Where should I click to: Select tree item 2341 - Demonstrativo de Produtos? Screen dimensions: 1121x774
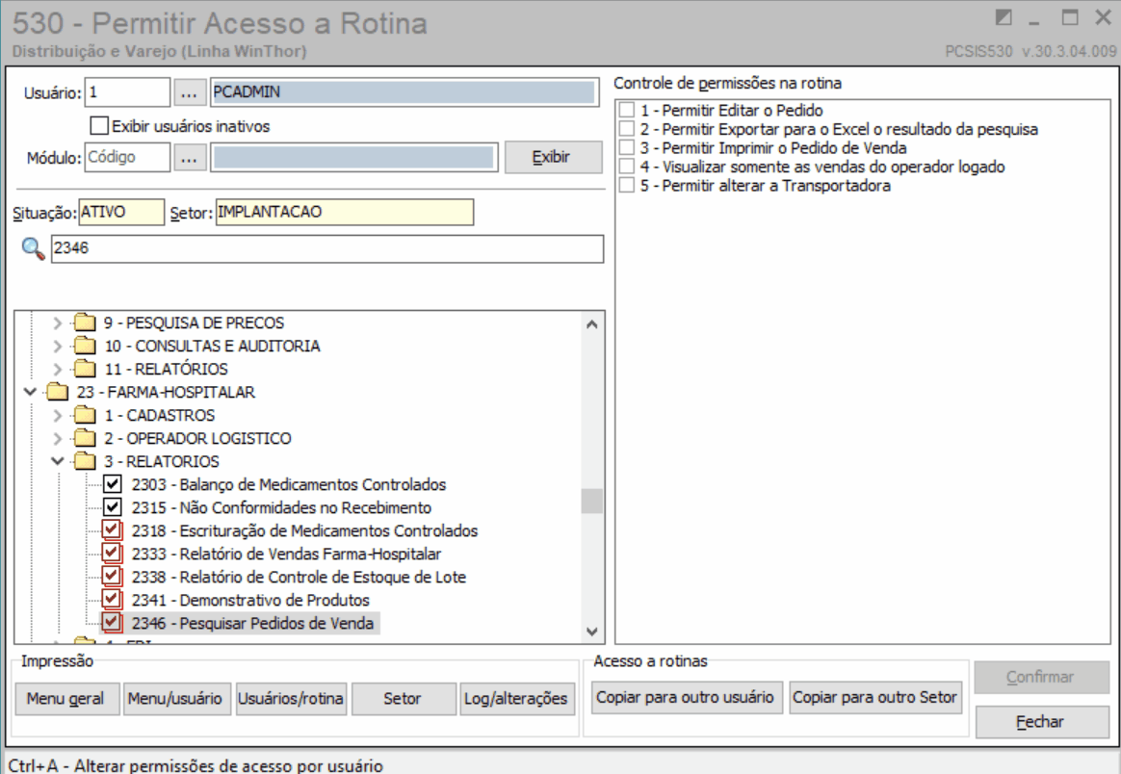[x=250, y=601]
